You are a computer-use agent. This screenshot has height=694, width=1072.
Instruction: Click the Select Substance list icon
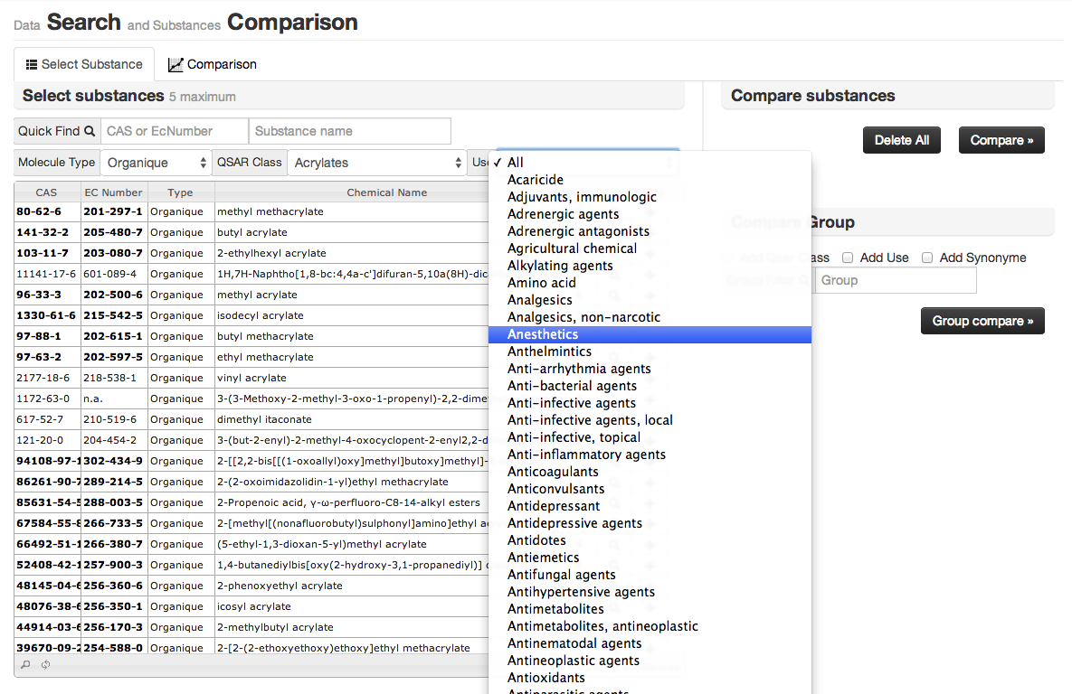coord(32,64)
